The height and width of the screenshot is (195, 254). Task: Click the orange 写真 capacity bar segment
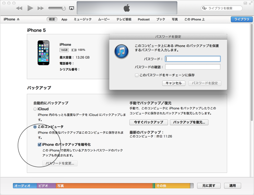click(104, 185)
